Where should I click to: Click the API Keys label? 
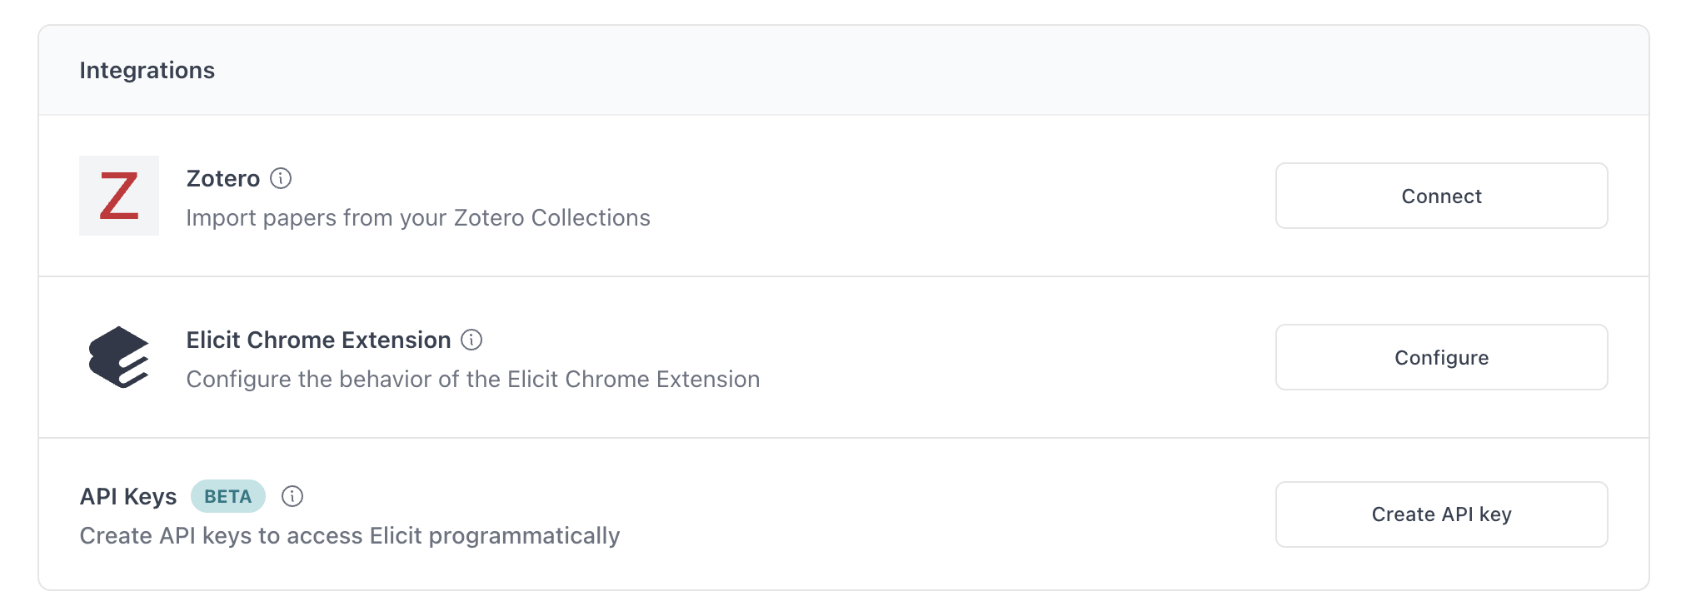[128, 496]
